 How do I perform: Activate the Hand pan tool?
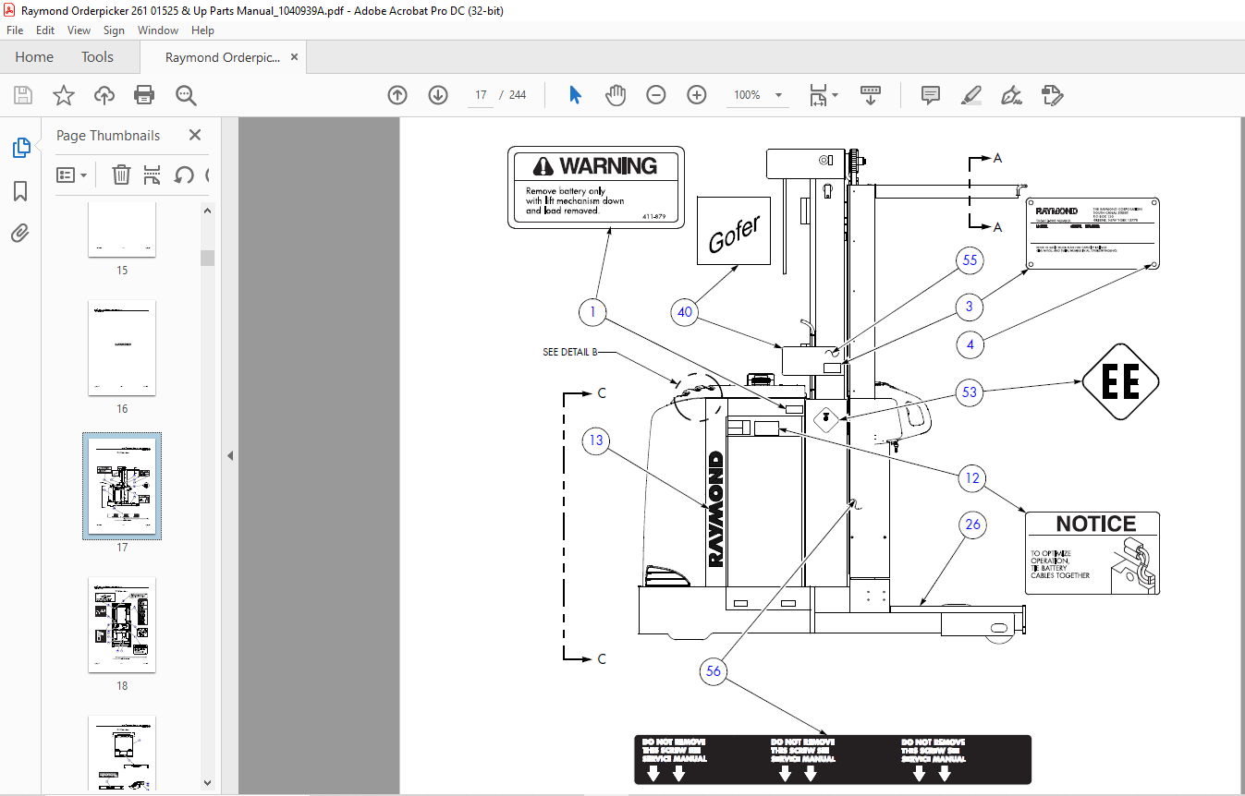coord(616,95)
